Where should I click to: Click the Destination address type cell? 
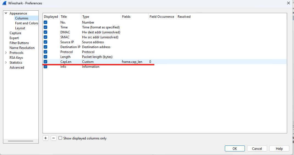coord(96,47)
